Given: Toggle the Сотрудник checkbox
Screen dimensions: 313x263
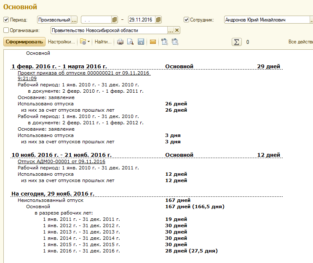Looking at the screenshot, I should [186, 20].
